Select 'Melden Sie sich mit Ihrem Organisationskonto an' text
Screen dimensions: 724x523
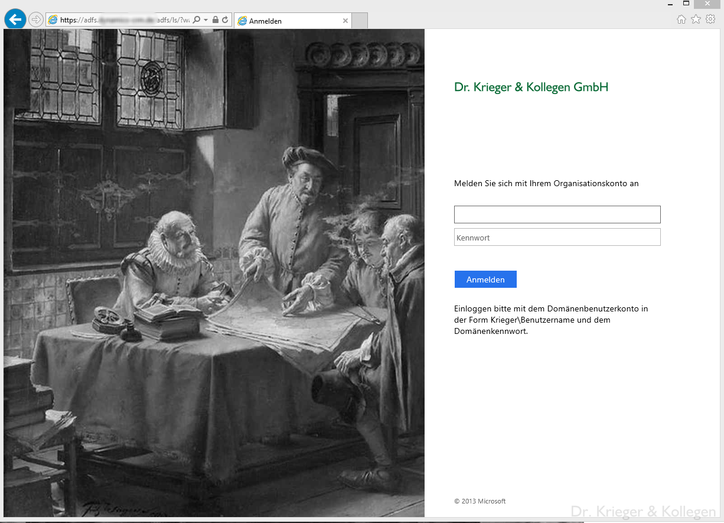(546, 183)
